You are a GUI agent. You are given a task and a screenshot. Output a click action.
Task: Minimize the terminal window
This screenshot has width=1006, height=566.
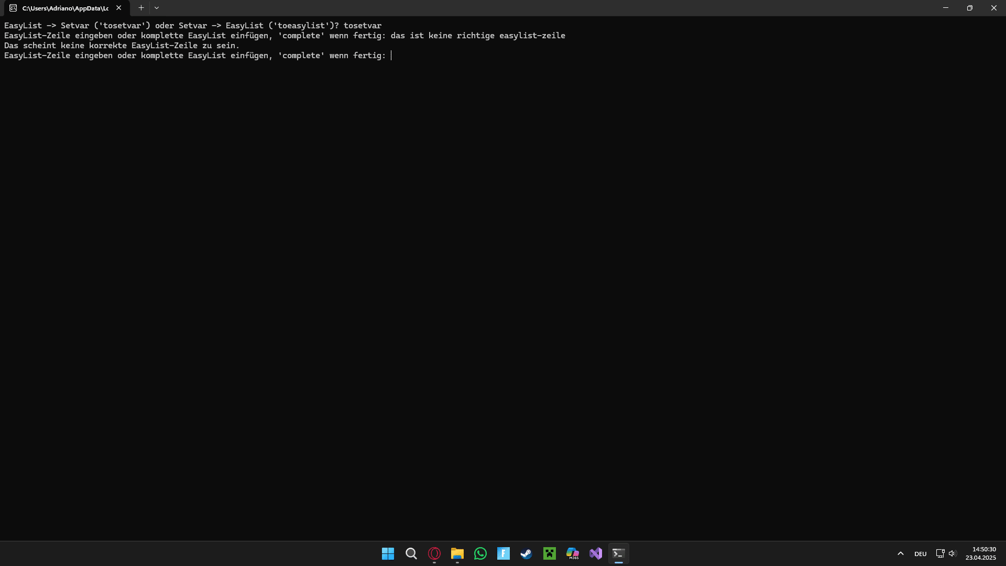[x=946, y=8]
